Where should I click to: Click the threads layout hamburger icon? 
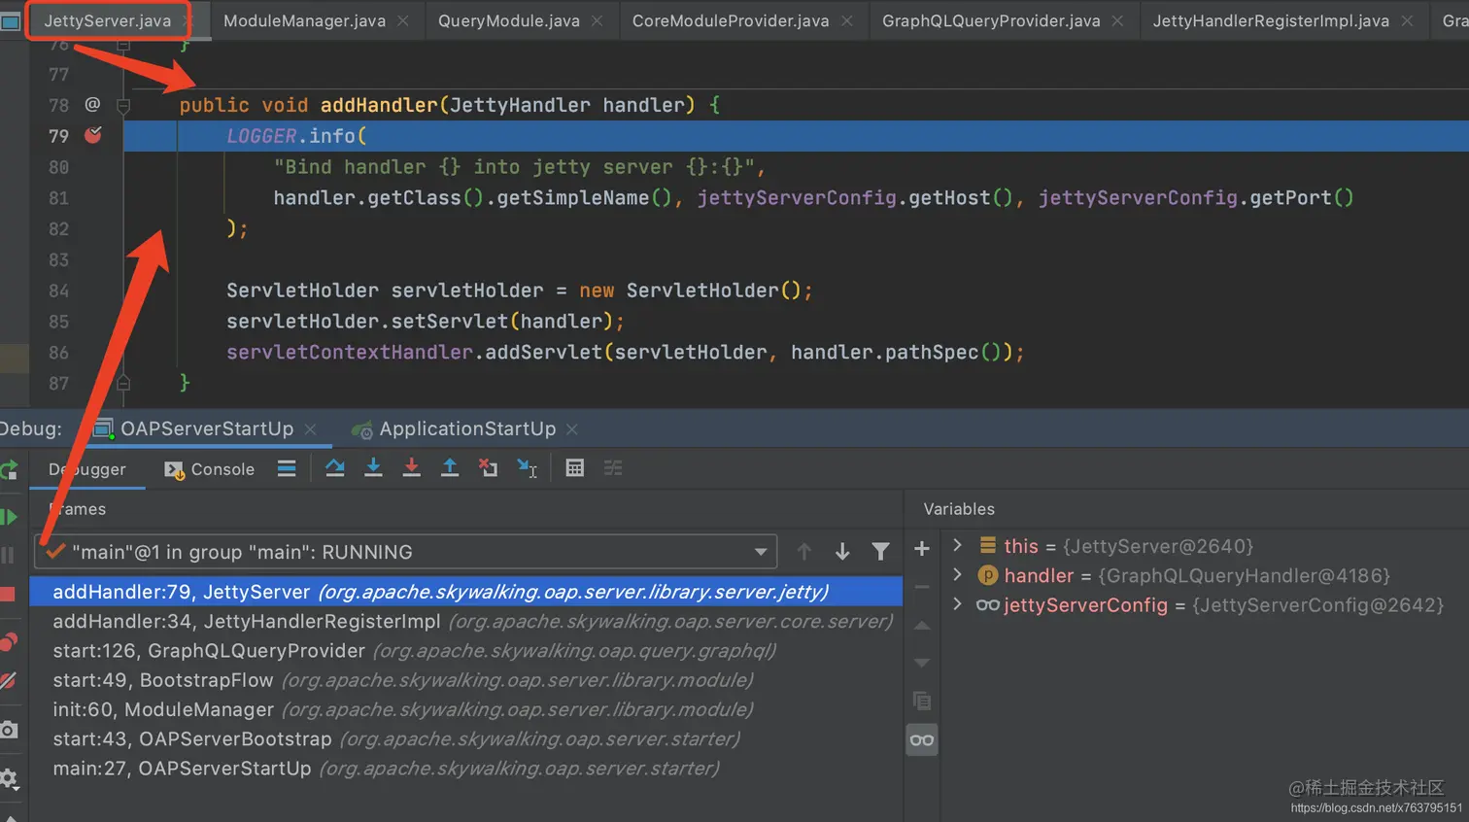(x=287, y=468)
